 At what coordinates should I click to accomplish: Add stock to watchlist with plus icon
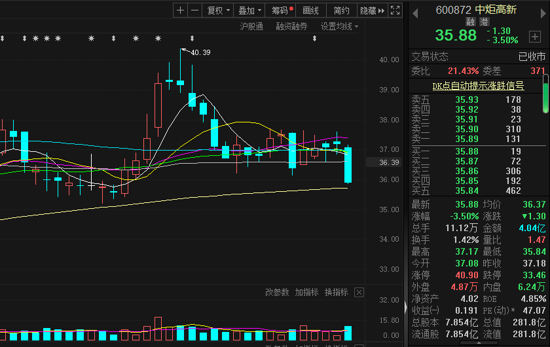click(535, 37)
